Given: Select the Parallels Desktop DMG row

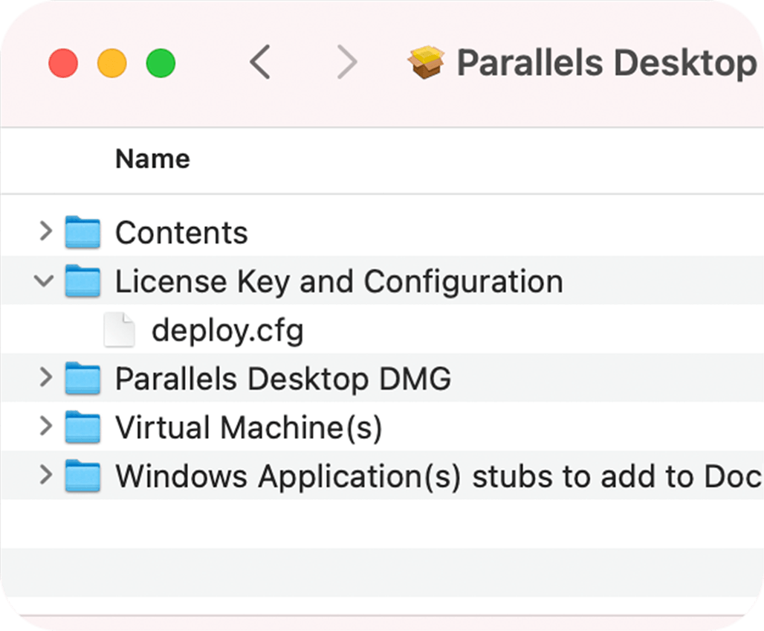Looking at the screenshot, I should click(282, 378).
